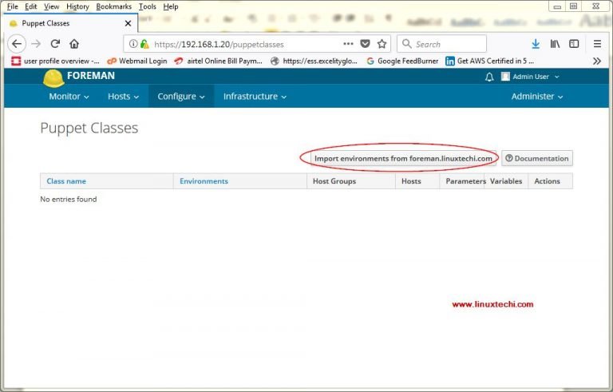Image resolution: width=613 pixels, height=392 pixels.
Task: Save page to Pocket icon
Action: (365, 44)
